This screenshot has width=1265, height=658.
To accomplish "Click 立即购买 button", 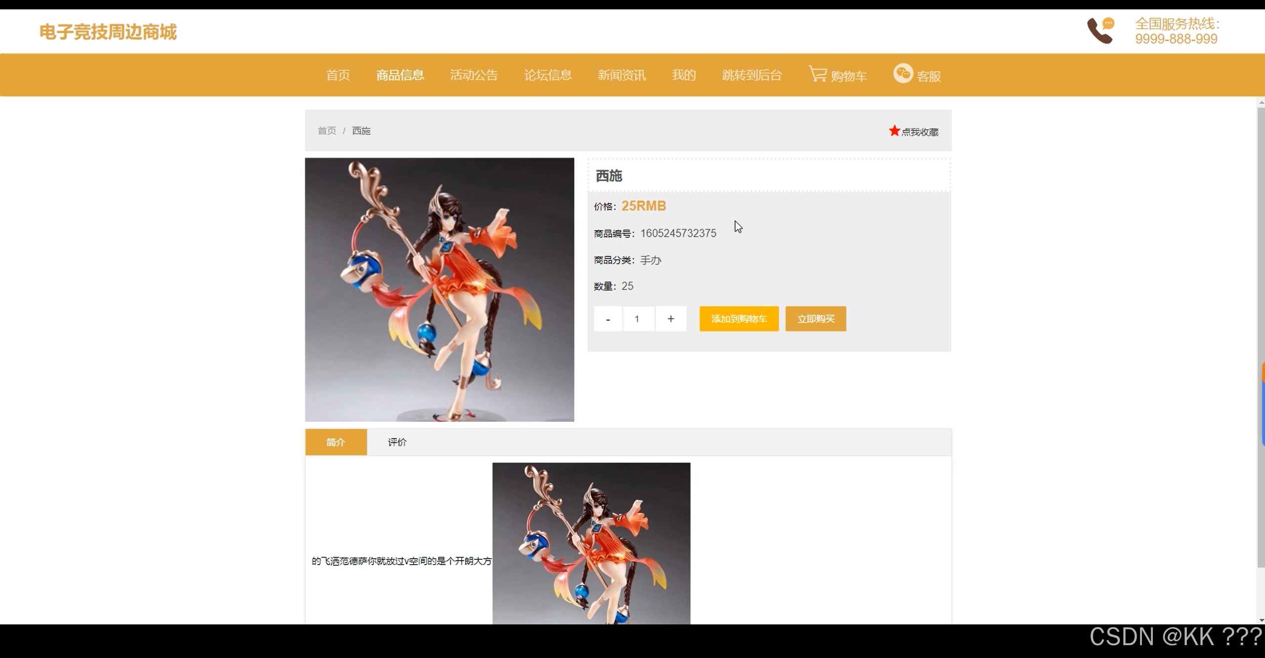I will 815,319.
